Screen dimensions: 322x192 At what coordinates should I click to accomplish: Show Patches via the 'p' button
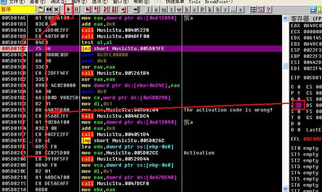coord(202,10)
